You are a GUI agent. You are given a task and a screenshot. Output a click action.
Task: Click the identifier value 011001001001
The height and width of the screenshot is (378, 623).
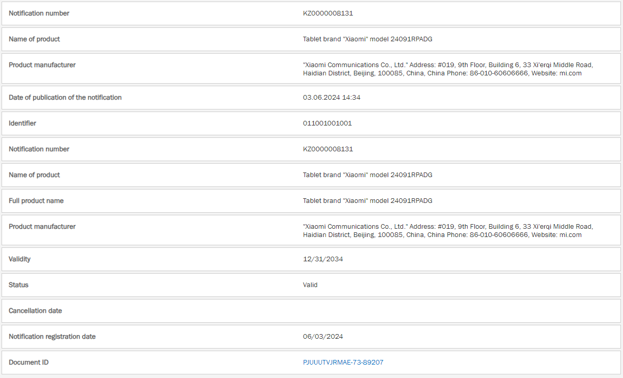(327, 123)
